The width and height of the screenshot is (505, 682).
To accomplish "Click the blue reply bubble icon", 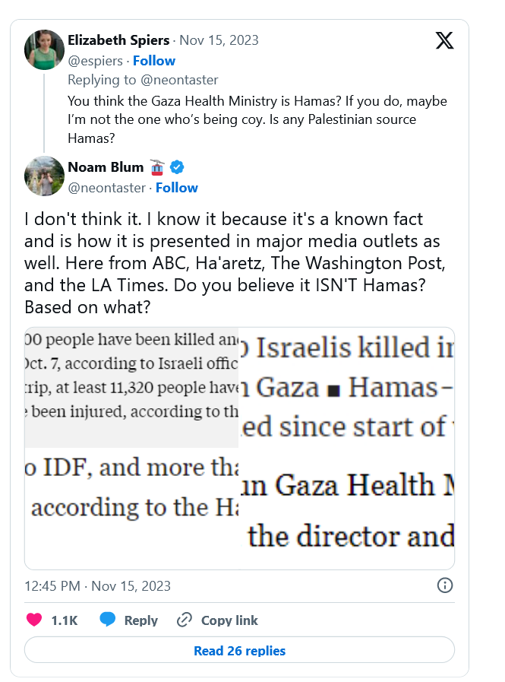I will [108, 620].
